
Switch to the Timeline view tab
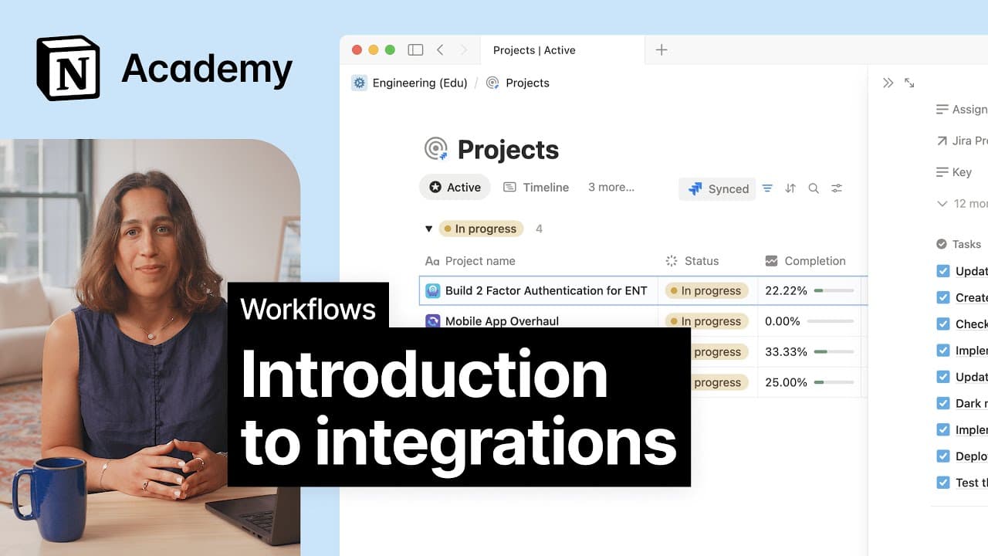click(536, 188)
